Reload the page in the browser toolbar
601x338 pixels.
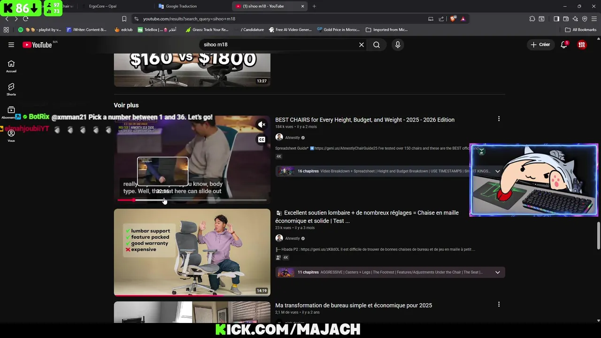click(25, 19)
